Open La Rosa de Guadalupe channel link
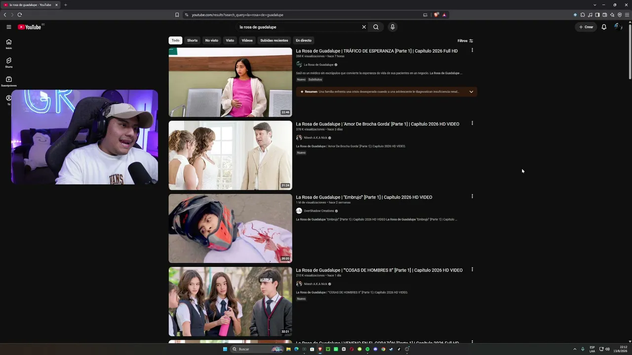This screenshot has height=355, width=632. point(318,65)
